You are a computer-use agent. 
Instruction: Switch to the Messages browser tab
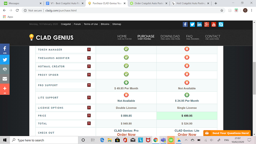tap(22, 3)
